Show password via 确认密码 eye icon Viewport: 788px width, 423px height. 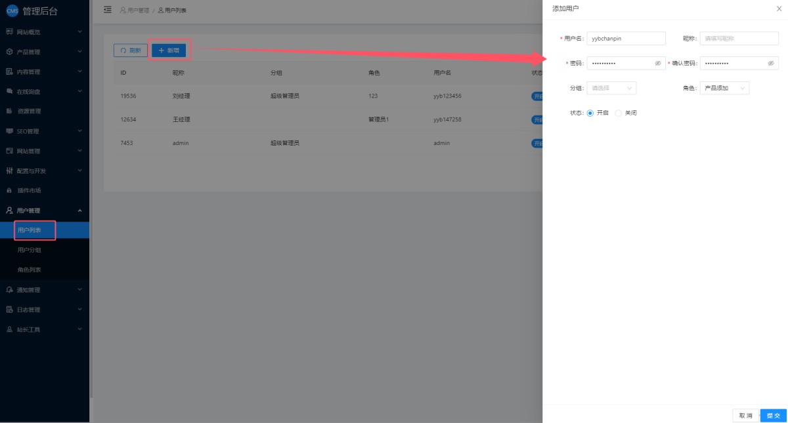pyautogui.click(x=771, y=64)
